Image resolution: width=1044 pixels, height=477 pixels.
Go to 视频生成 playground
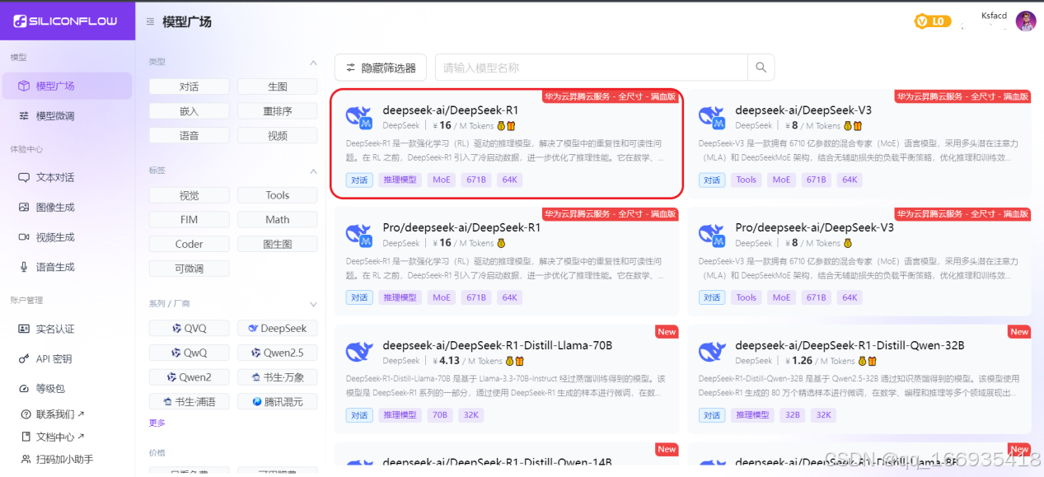tap(67, 236)
